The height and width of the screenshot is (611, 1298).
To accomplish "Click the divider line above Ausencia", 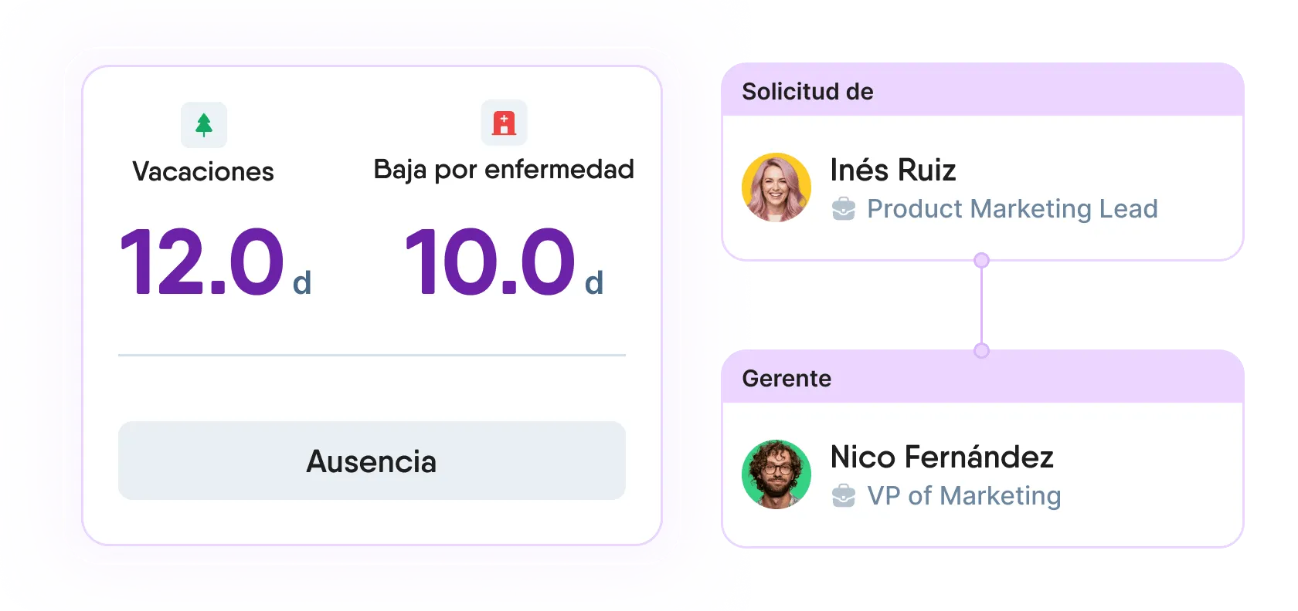I will (x=372, y=356).
